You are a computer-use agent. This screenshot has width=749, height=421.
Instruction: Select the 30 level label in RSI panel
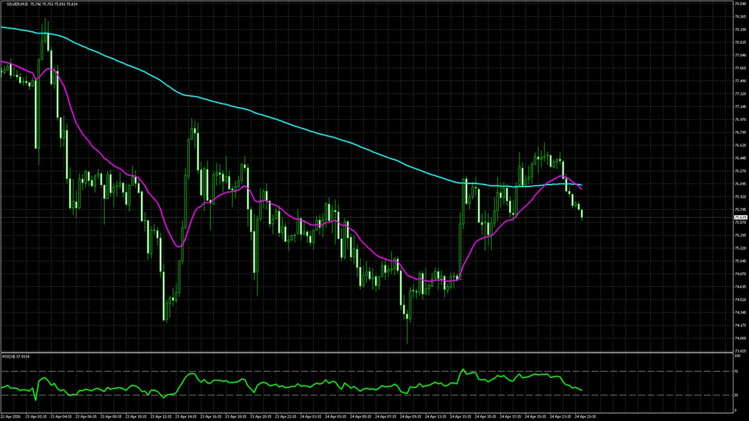(736, 395)
